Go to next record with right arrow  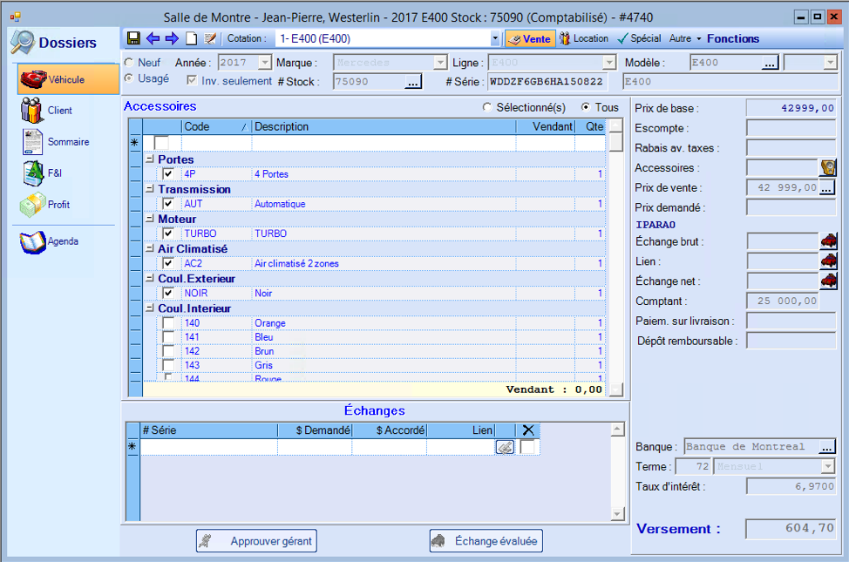pos(172,38)
